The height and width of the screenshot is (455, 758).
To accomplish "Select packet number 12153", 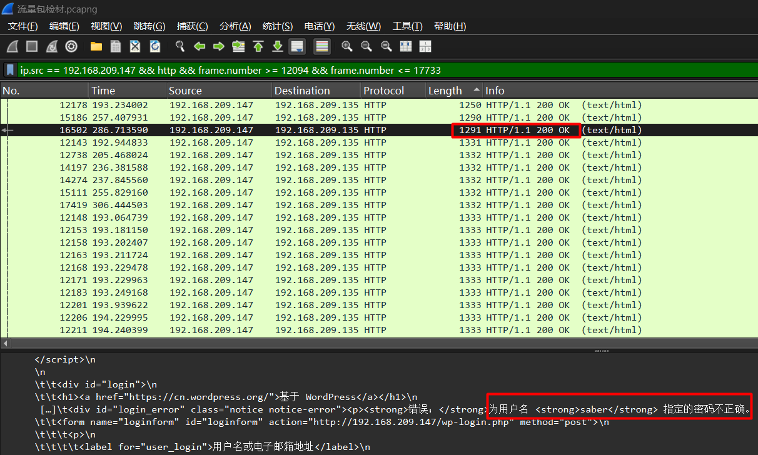I will 379,230.
